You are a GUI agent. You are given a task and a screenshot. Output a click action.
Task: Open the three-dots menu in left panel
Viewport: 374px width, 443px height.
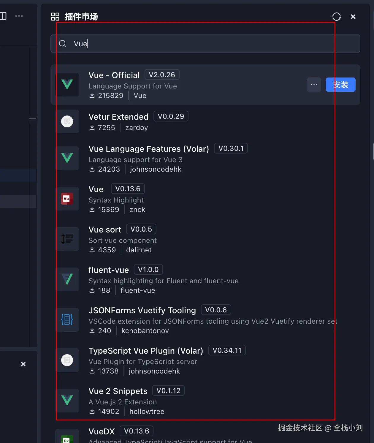tap(19, 16)
